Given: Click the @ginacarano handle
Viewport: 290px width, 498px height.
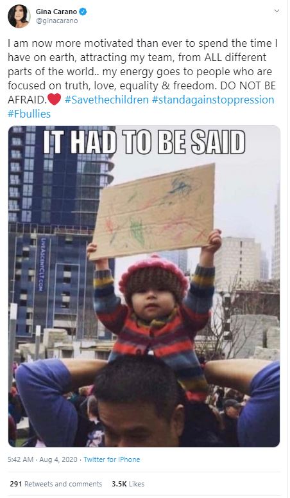Looking at the screenshot, I should 57,21.
